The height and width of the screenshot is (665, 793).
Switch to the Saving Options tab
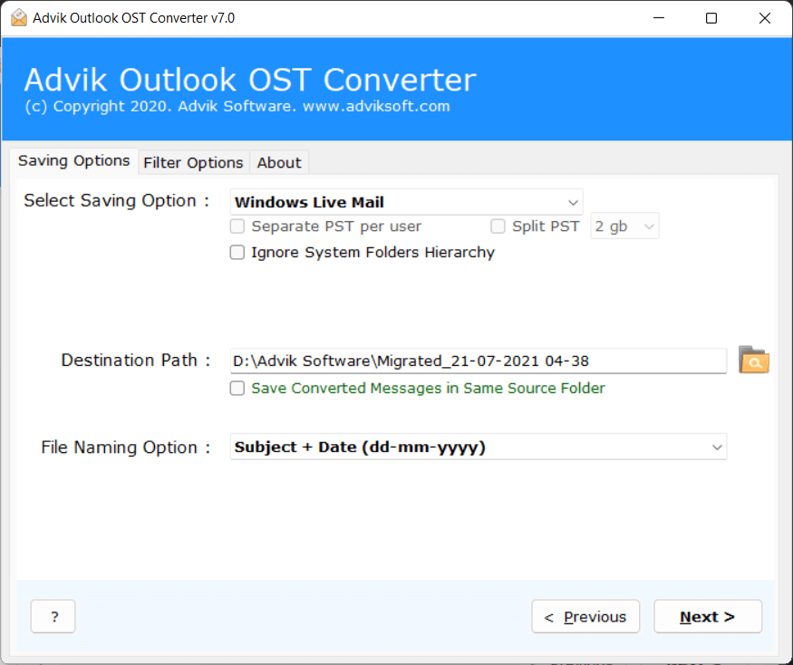click(73, 160)
